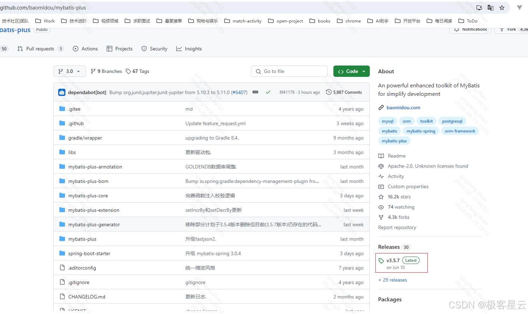Screen dimensions: 528x314
Task: Show the + 29 releases link
Action: click(x=393, y=280)
